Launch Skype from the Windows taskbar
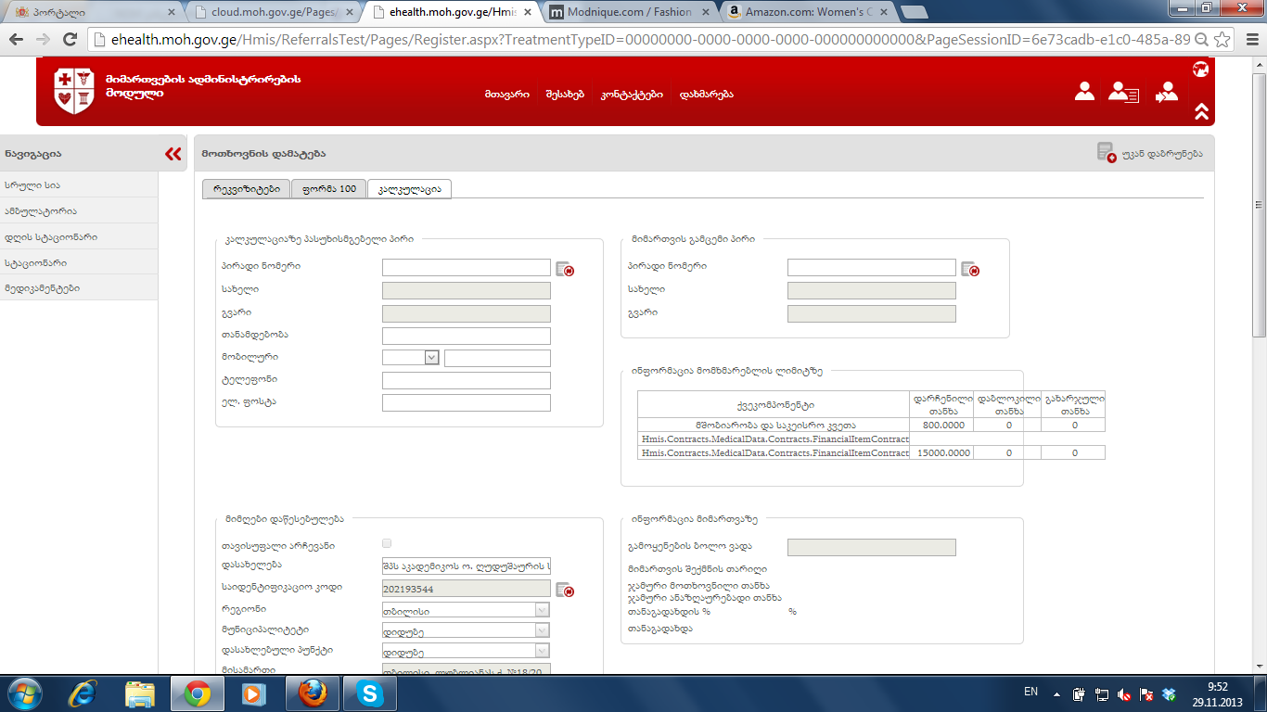 tap(370, 693)
